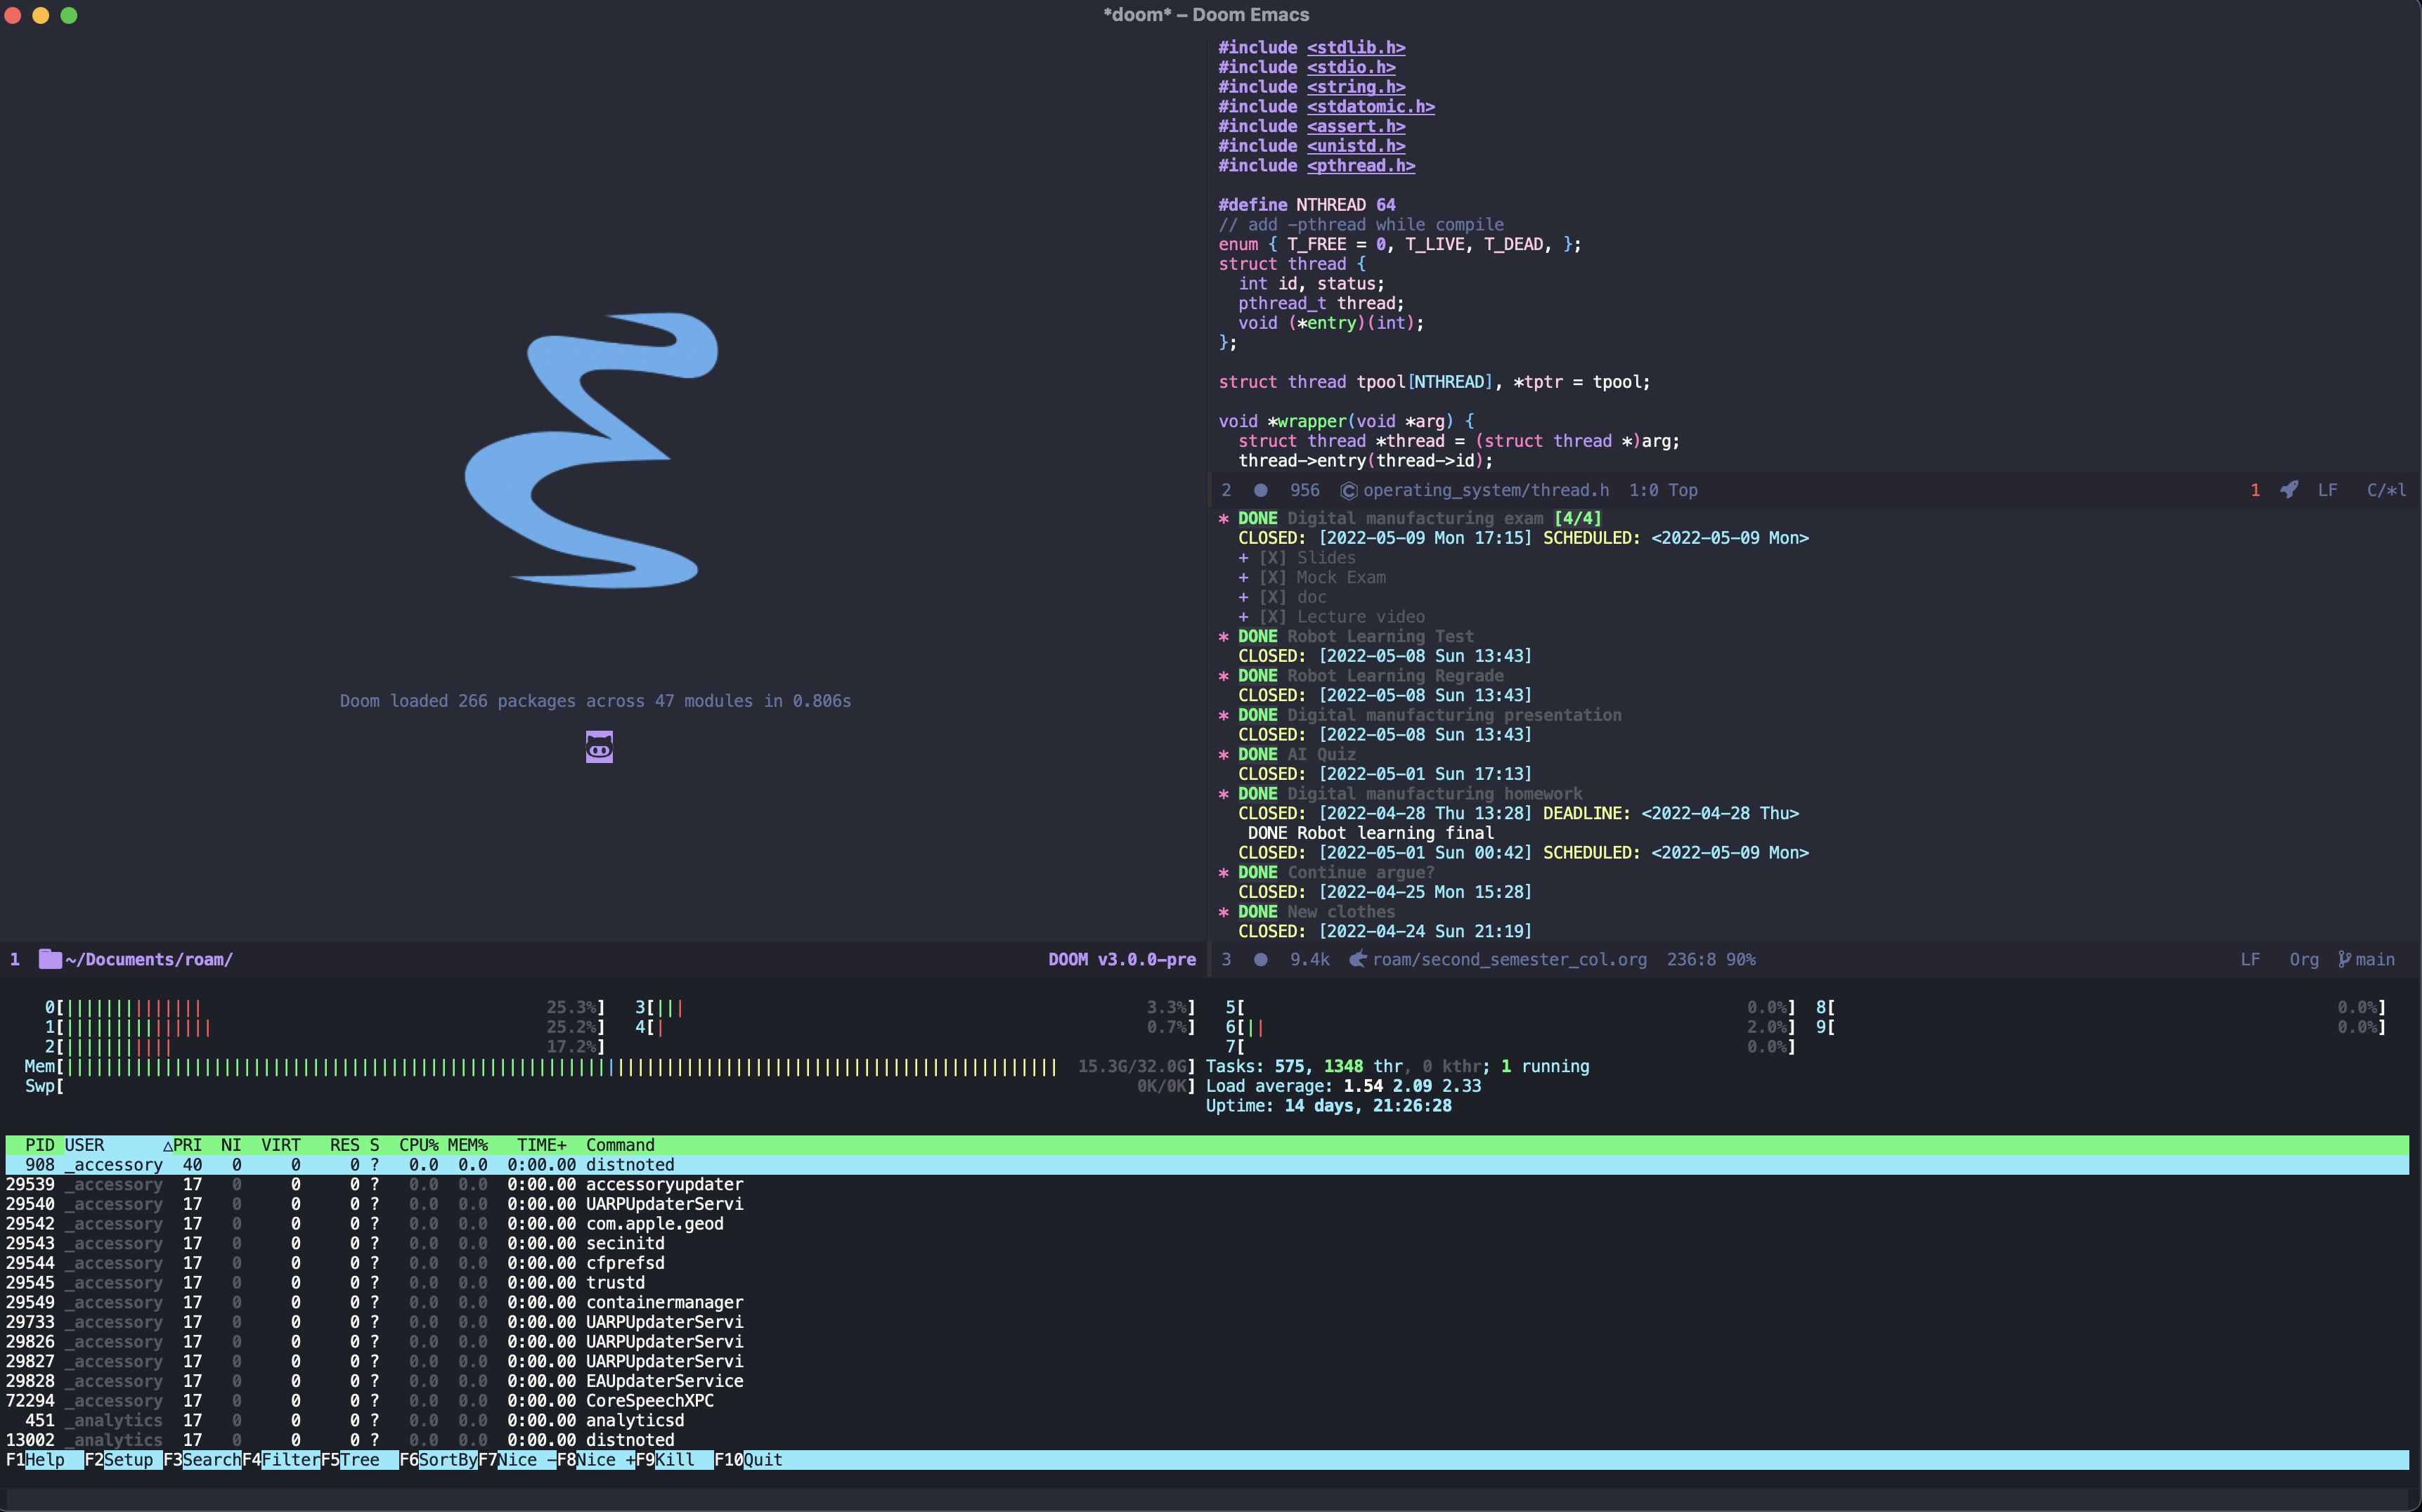Click F7 Nice - in htop
Viewport: 2422px width, 1512px height.
517,1460
